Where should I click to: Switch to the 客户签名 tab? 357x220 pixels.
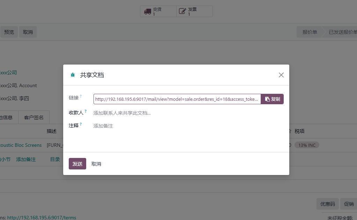click(34, 117)
